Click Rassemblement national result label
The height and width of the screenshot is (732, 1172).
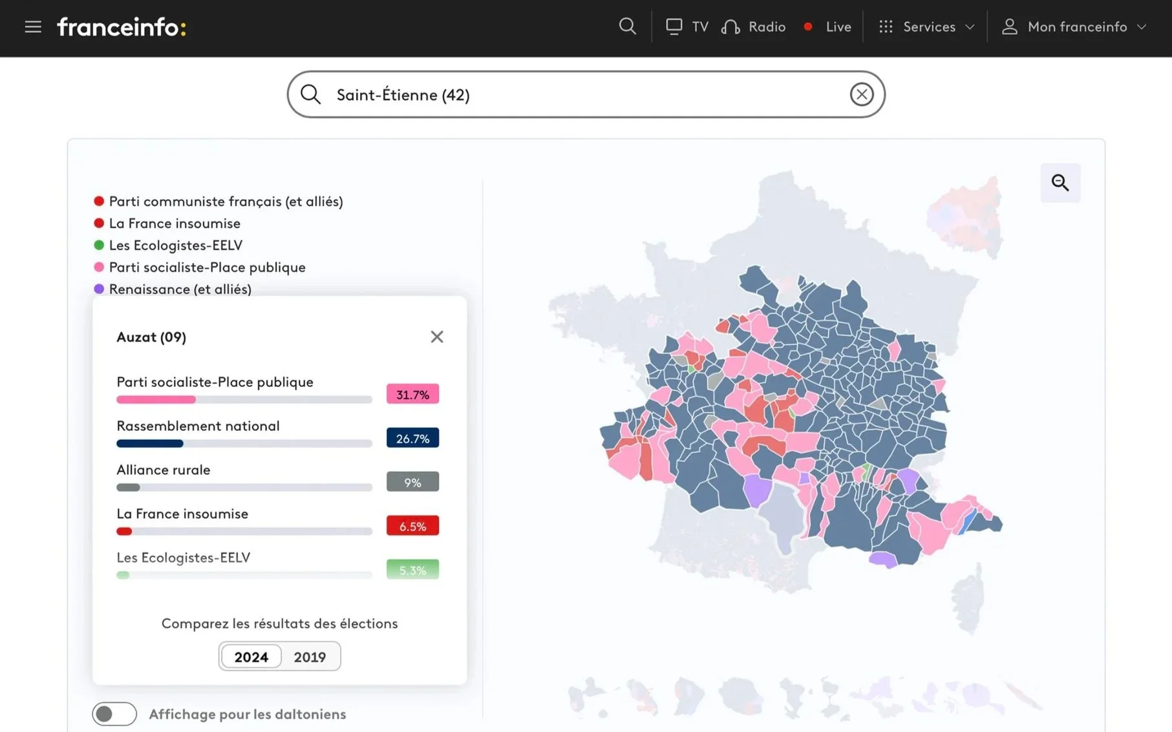(198, 426)
